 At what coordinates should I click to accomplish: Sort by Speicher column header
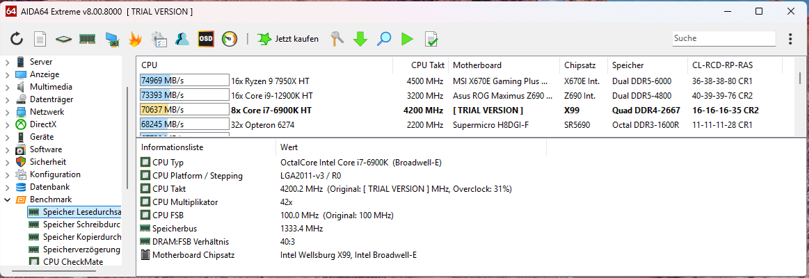(x=648, y=65)
